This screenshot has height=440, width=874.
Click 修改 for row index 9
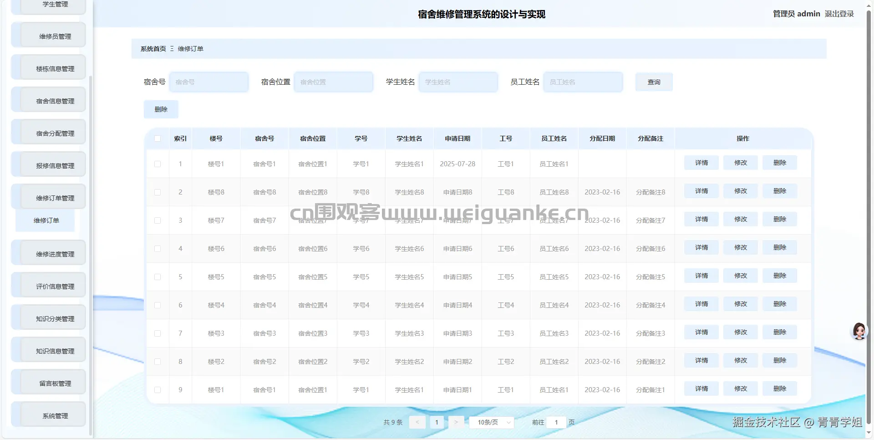point(741,389)
